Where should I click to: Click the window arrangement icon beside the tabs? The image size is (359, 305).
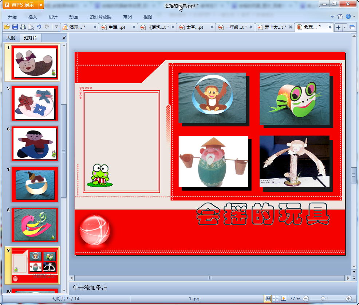352,27
